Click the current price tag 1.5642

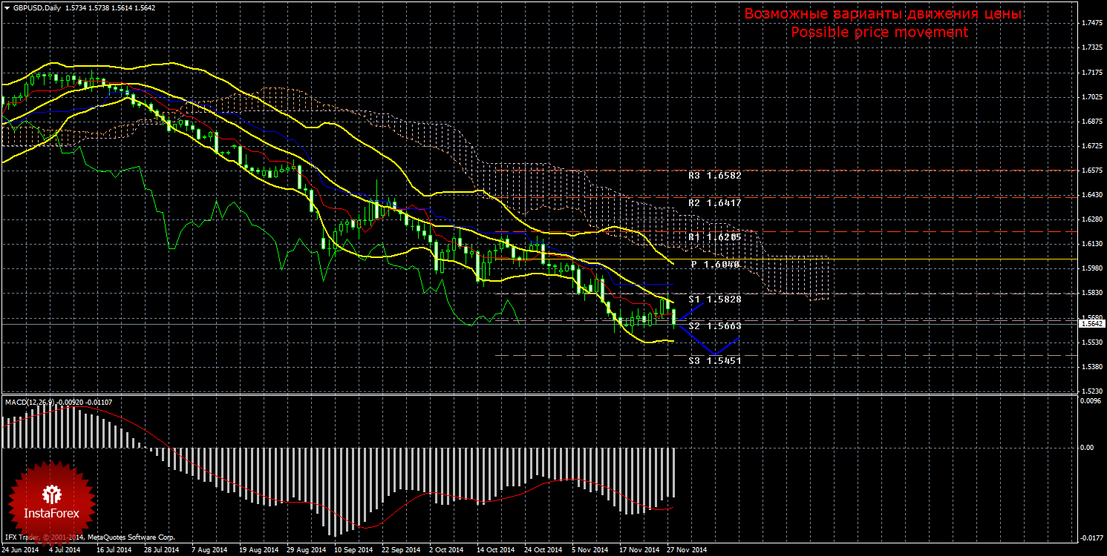click(1091, 323)
